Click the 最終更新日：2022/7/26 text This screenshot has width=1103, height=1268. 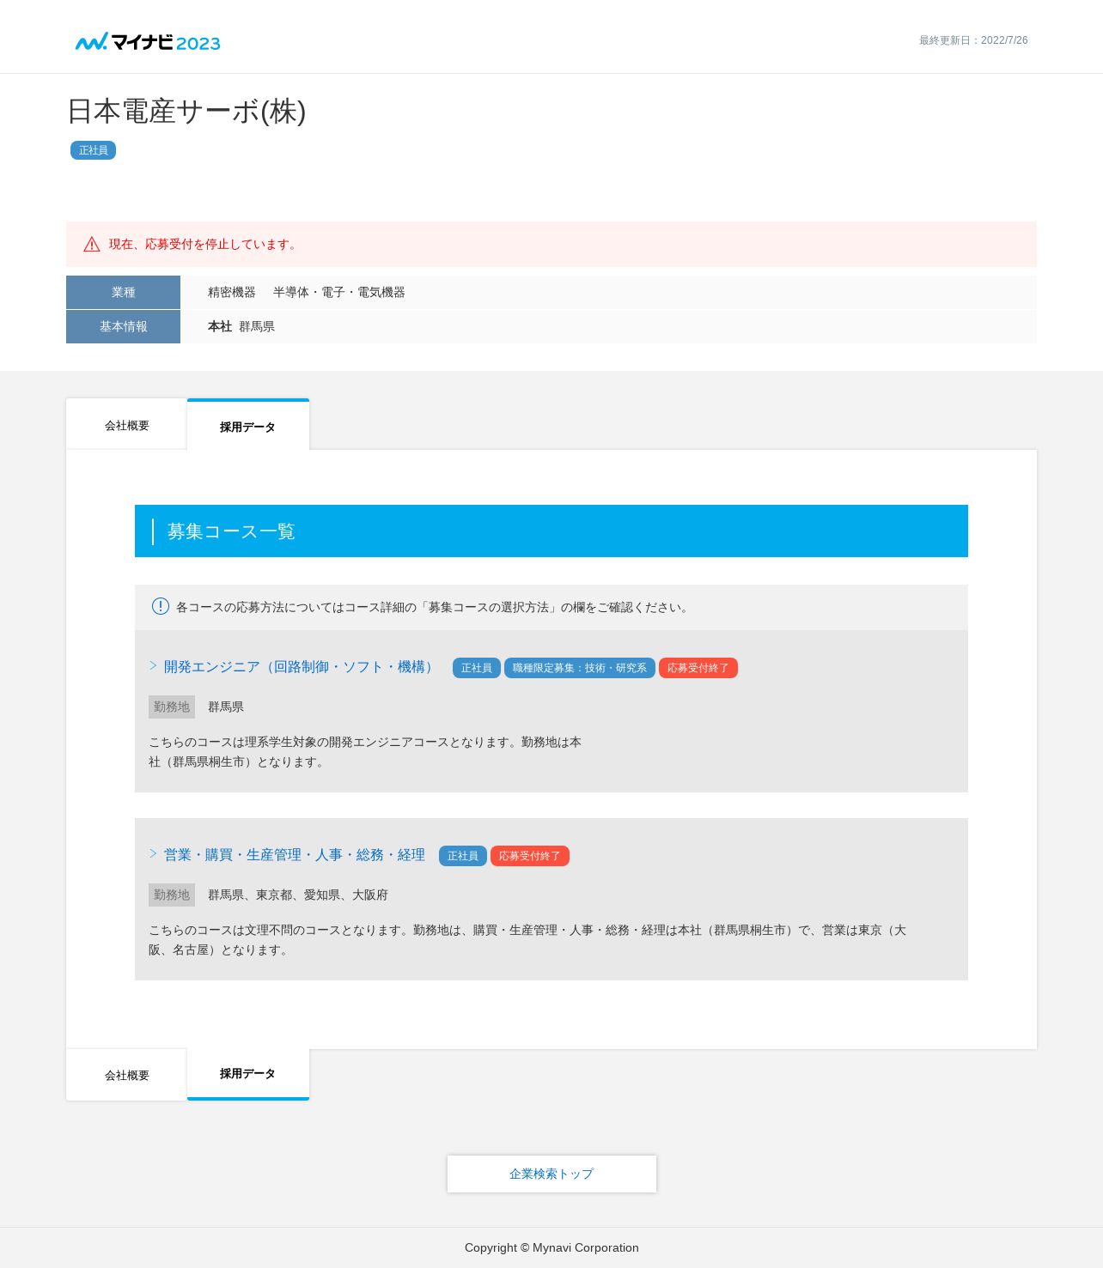[x=973, y=40]
